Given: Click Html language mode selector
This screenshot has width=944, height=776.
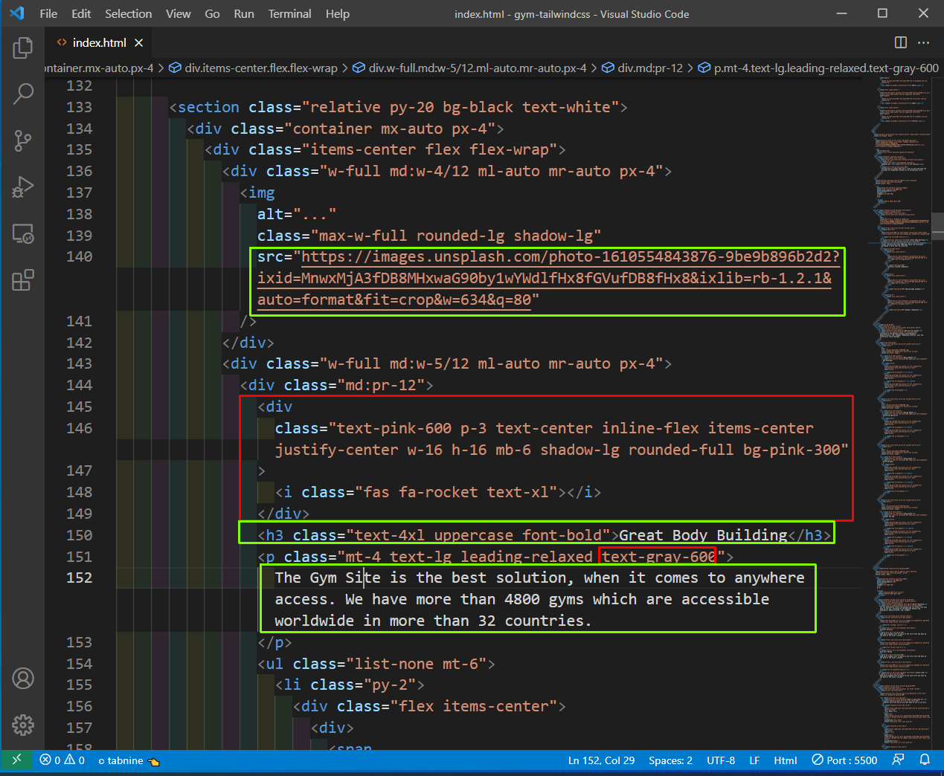Looking at the screenshot, I should 786,760.
